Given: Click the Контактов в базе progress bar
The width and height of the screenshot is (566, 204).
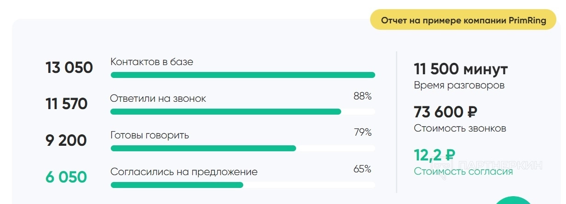Looking at the screenshot, I should point(243,75).
